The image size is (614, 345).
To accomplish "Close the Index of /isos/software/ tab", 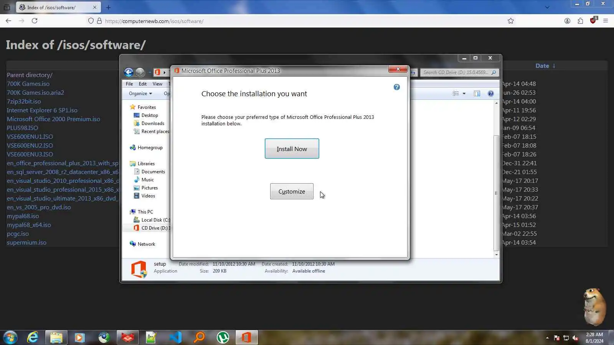I will pyautogui.click(x=95, y=7).
